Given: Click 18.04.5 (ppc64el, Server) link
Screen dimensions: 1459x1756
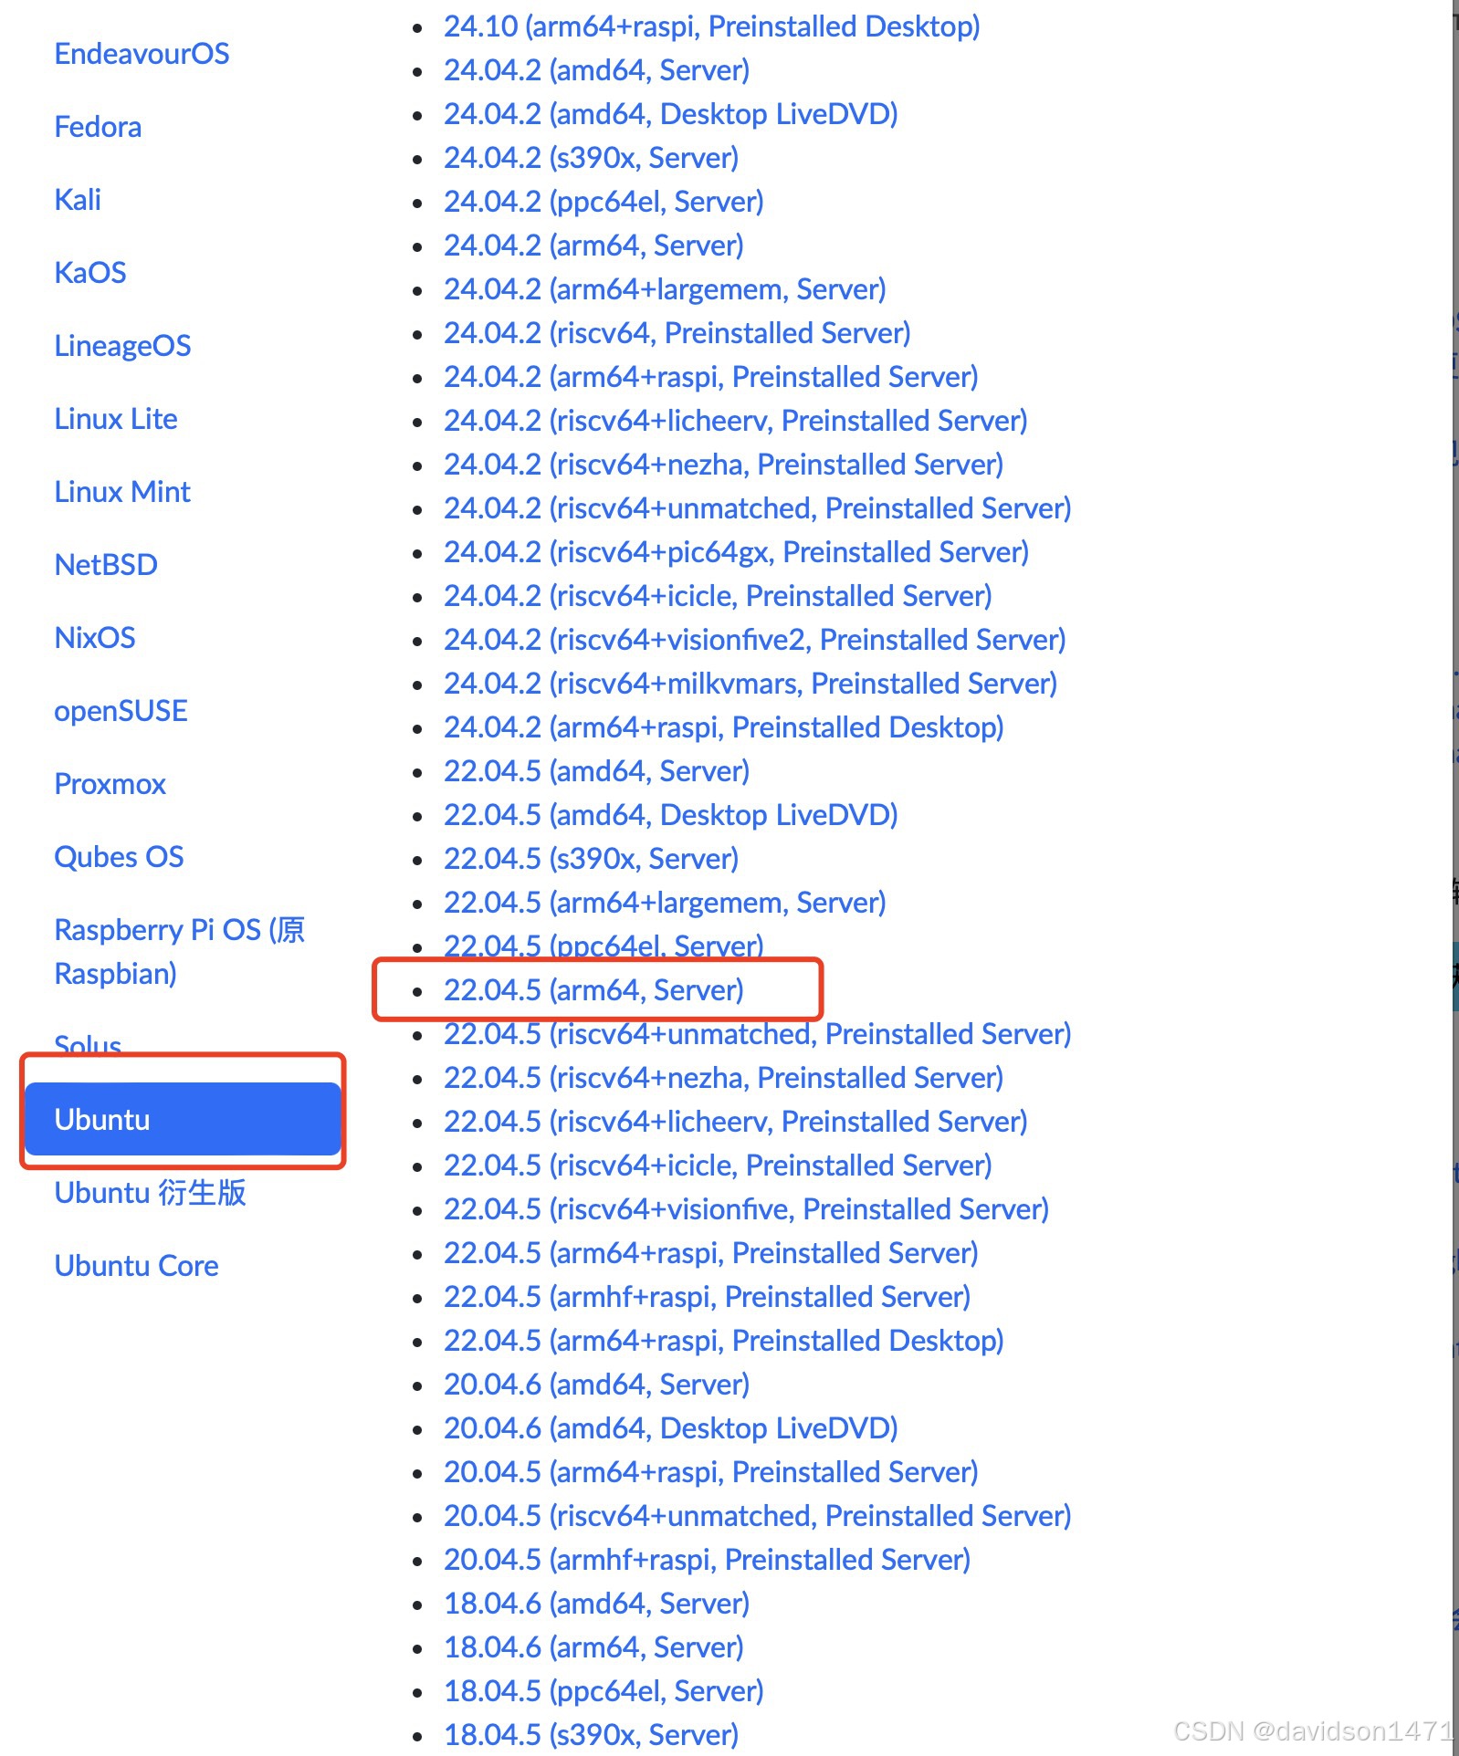Looking at the screenshot, I should pos(604,1691).
